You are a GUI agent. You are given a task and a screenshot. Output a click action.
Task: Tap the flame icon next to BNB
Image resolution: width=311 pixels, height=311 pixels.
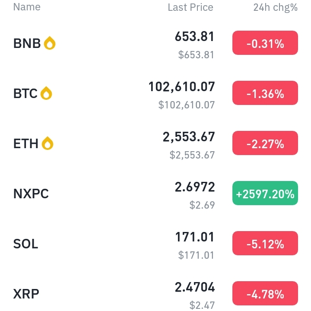[50, 43]
